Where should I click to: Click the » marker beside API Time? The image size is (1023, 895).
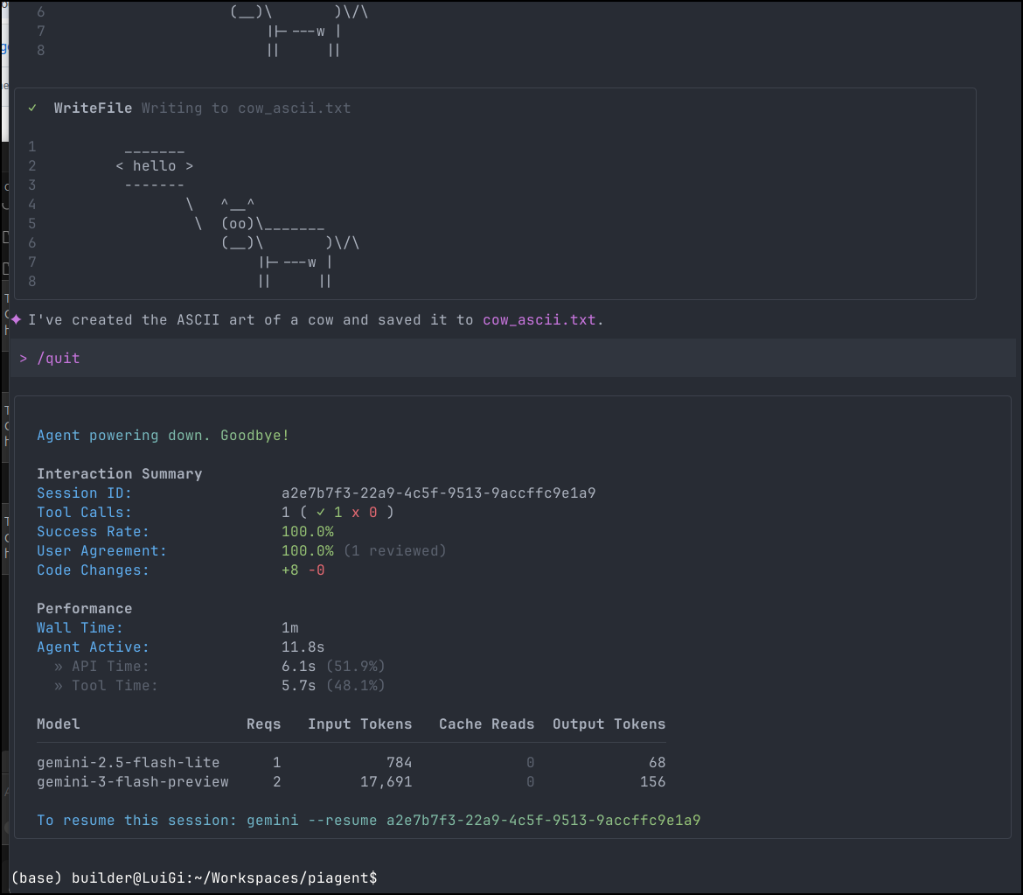point(59,667)
